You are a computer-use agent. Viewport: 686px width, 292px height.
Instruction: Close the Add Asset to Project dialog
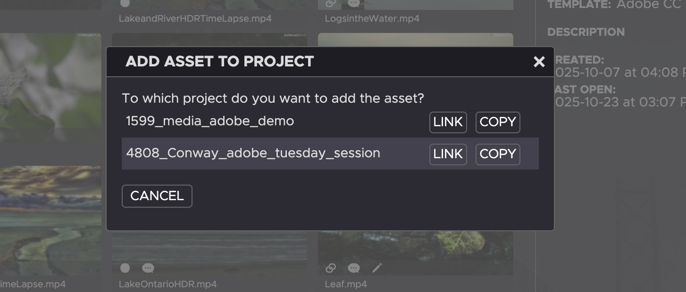539,62
